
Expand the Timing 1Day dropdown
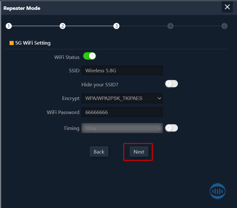click(122, 128)
